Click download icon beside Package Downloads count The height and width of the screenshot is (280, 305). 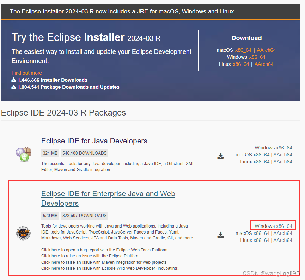[x=14, y=87]
